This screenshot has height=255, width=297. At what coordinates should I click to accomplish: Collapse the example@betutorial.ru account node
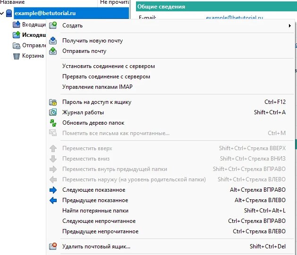2,13
